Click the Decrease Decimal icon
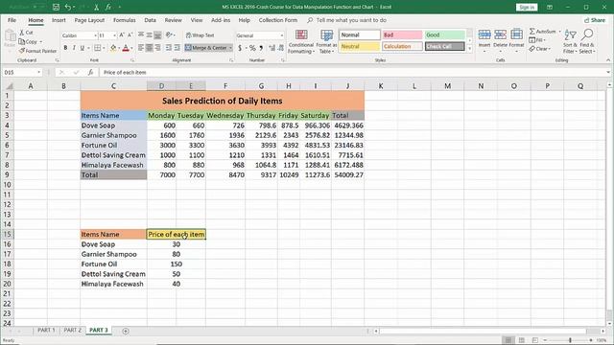Viewport: 614px width, 345px height. click(281, 48)
